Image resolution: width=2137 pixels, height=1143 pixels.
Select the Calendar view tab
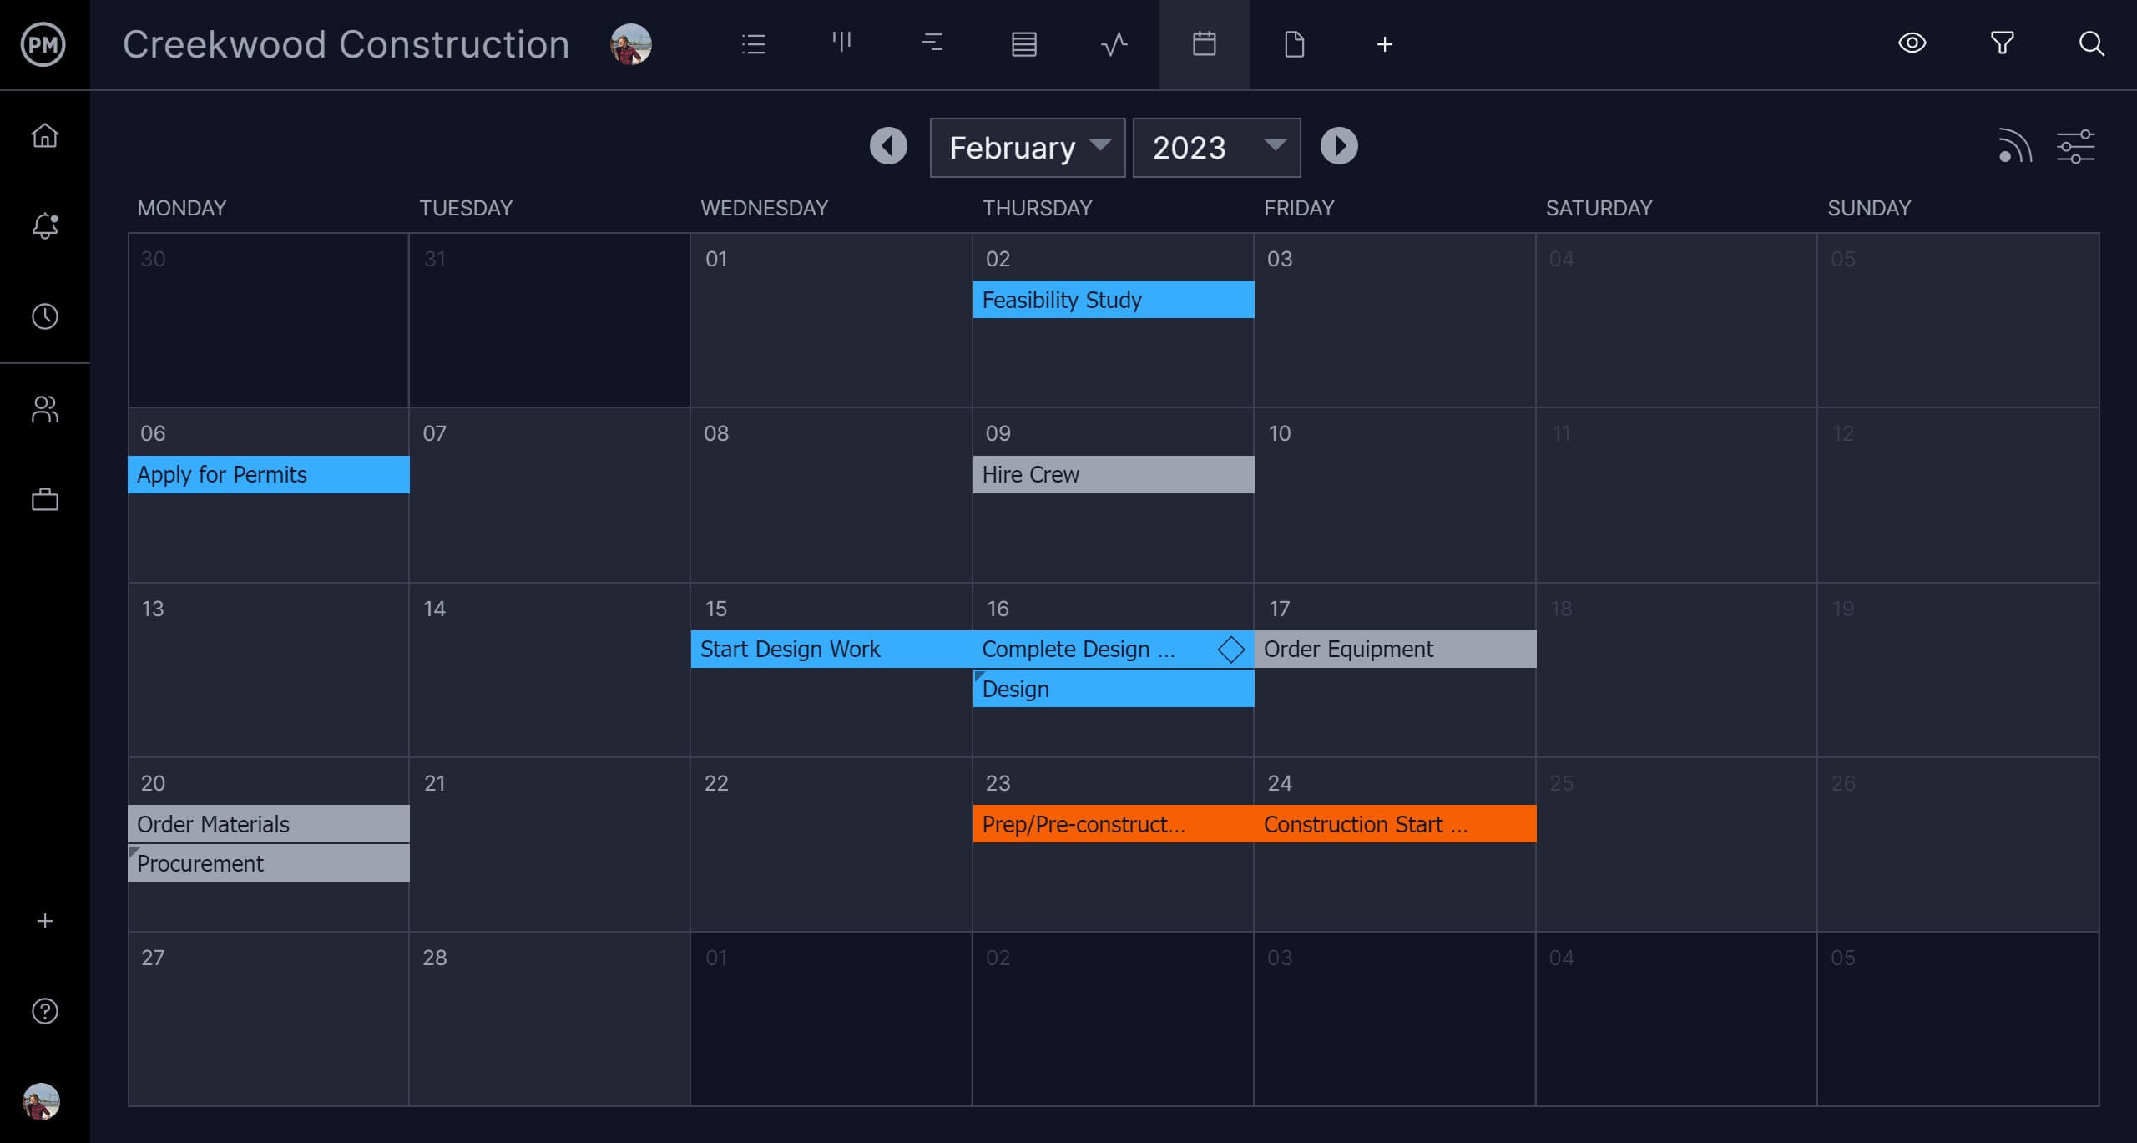[1204, 44]
